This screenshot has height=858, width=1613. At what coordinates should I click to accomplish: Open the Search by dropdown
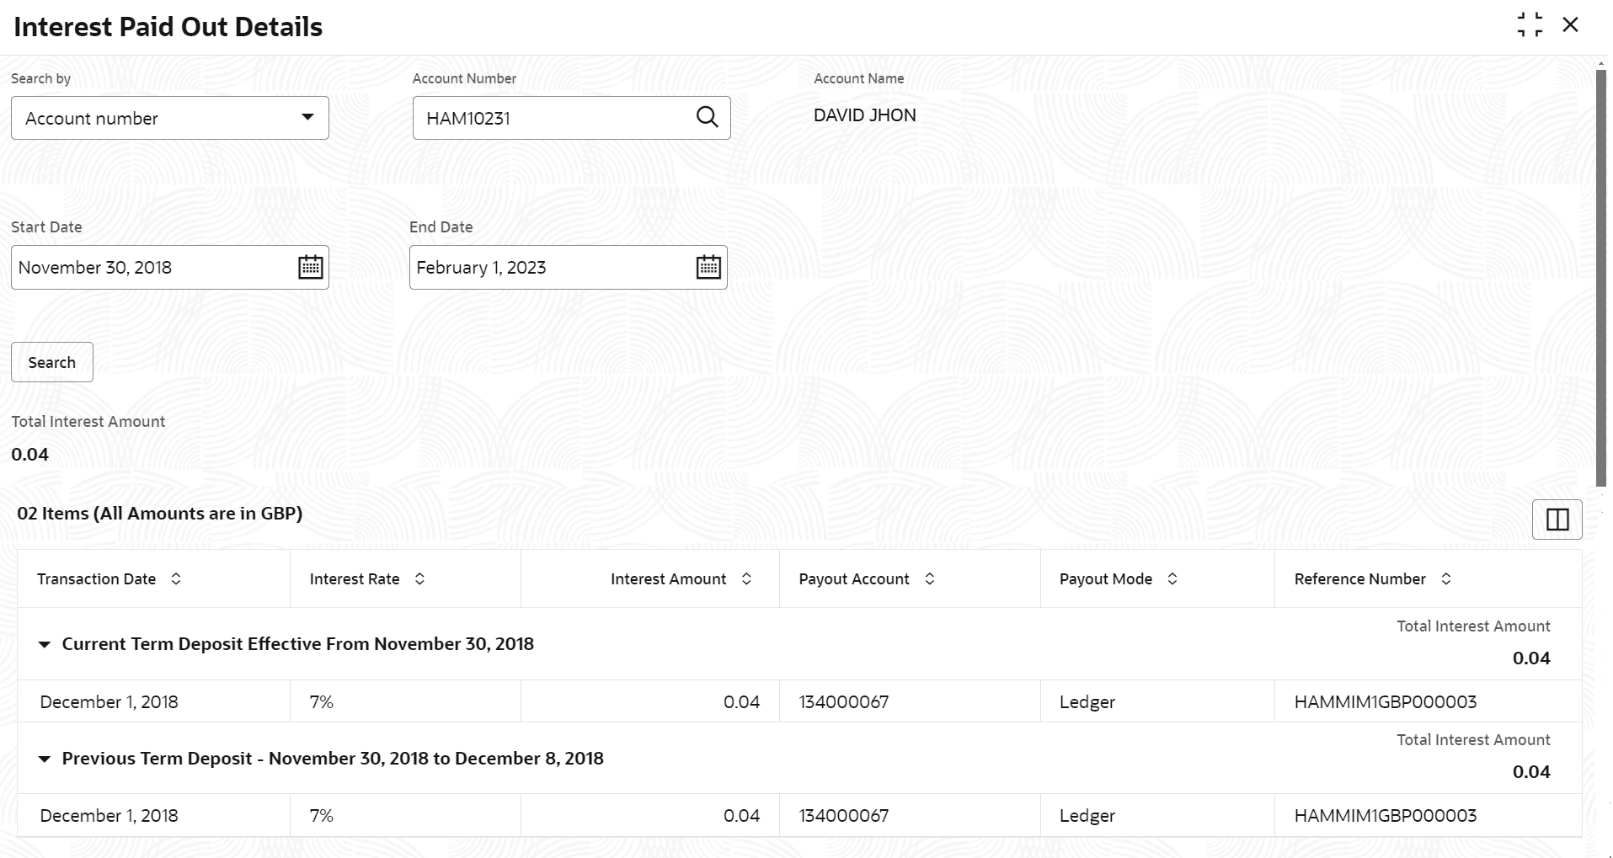tap(170, 118)
